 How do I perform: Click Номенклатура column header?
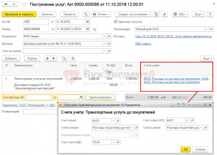click(23, 65)
